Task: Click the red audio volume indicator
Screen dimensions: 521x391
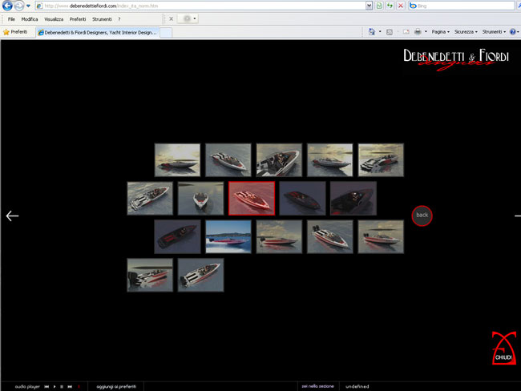Action: point(79,387)
